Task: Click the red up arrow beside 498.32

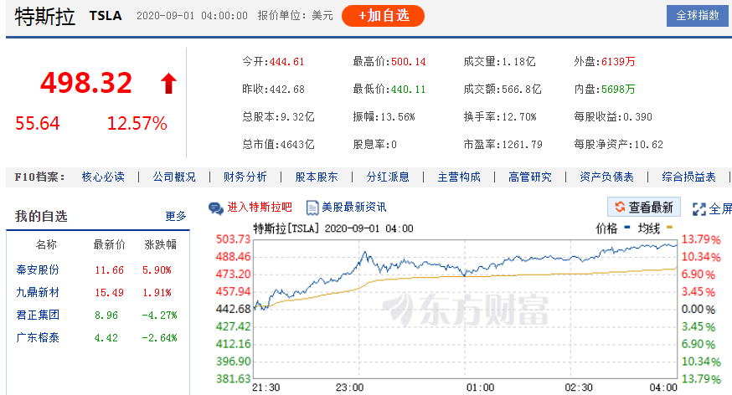Action: (x=168, y=83)
